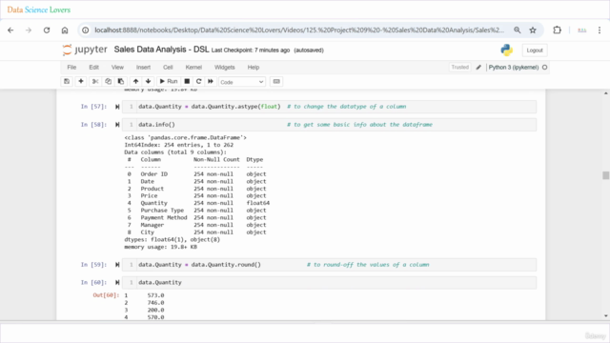The height and width of the screenshot is (343, 610).
Task: Click Python 3 (ipykernel) kernel name
Action: click(x=514, y=68)
